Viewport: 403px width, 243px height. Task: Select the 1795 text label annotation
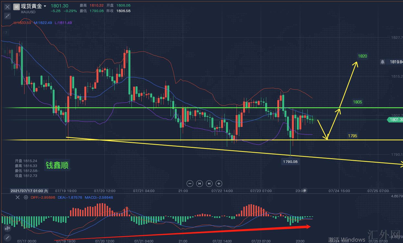[x=353, y=136]
